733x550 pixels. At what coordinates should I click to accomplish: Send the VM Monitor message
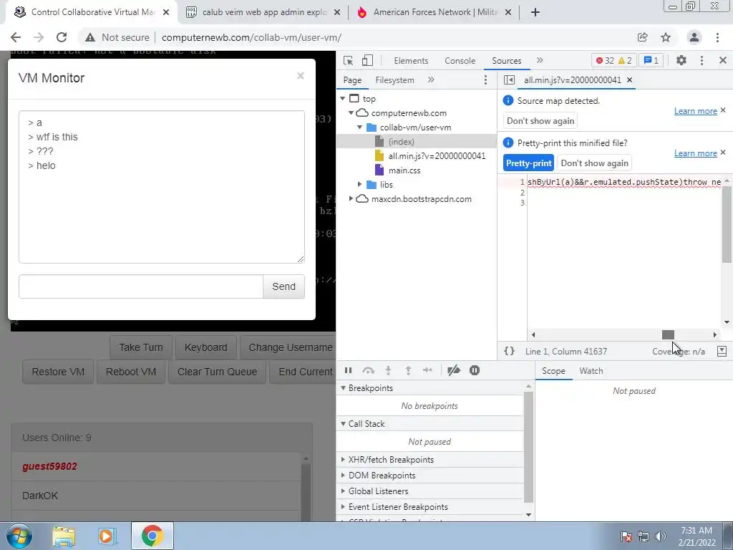283,286
